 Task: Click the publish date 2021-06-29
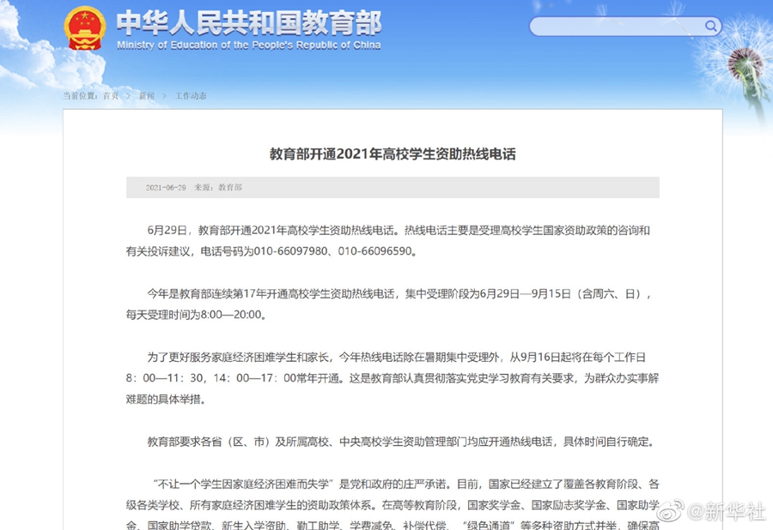166,187
